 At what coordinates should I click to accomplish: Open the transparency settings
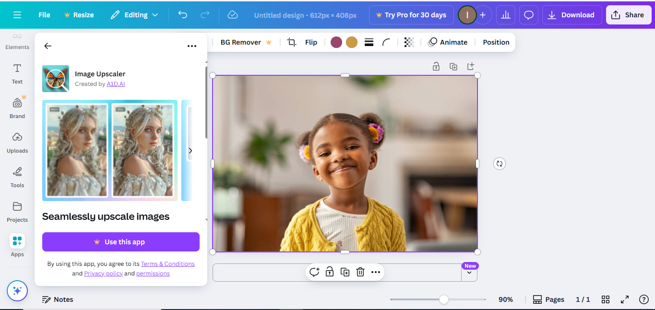[x=409, y=42]
